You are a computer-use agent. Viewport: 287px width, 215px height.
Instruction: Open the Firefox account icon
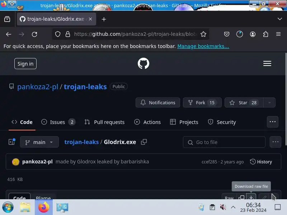click(x=253, y=34)
